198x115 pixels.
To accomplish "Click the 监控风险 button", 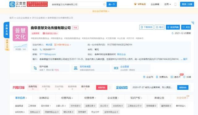I will [173, 27].
